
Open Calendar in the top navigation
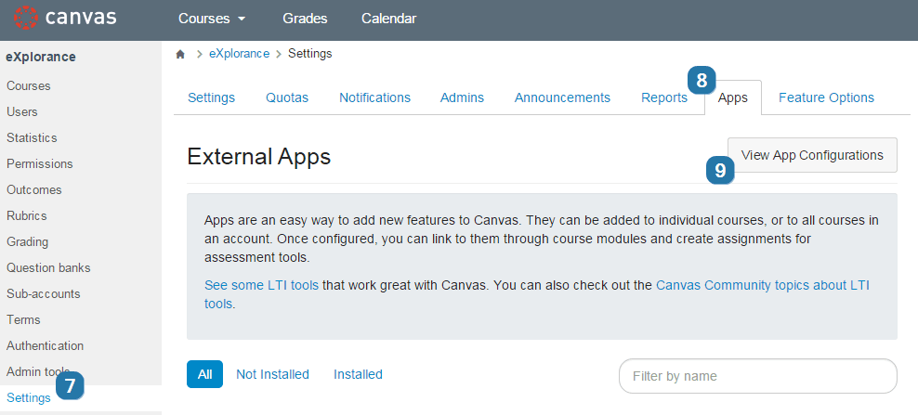388,19
